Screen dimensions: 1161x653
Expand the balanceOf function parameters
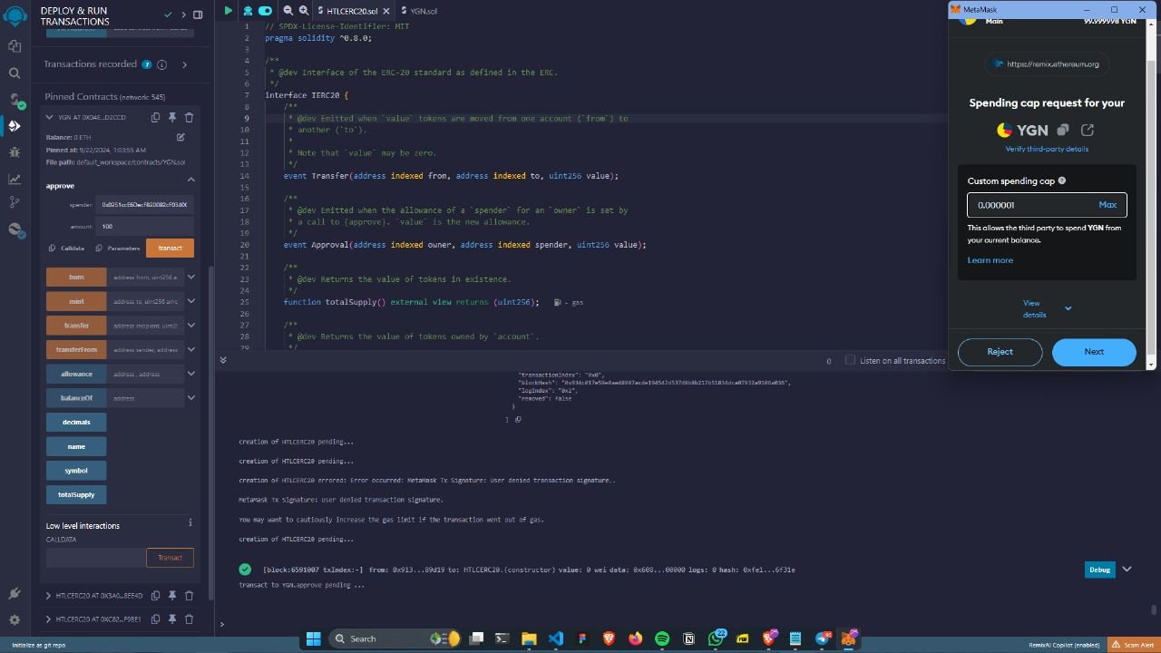(190, 397)
